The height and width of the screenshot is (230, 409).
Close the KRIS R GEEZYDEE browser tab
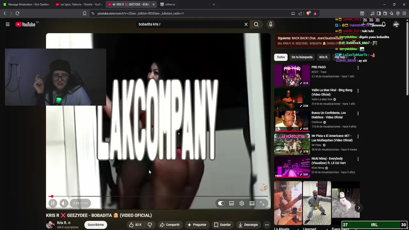coord(154,4)
